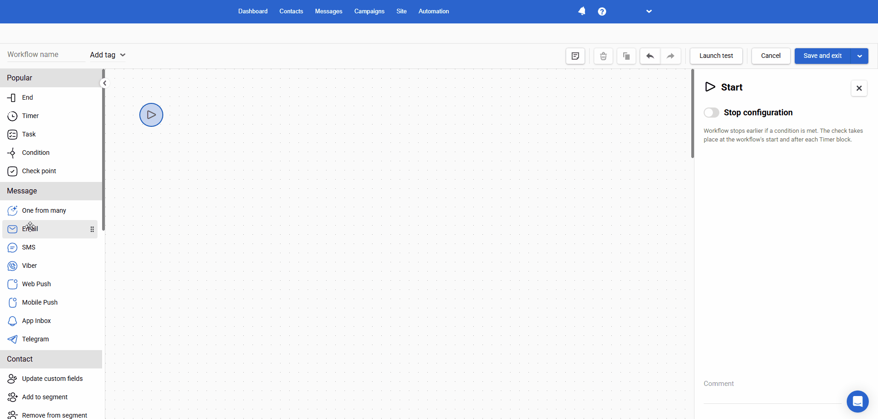
Task: Open the help question mark
Action: (x=602, y=11)
